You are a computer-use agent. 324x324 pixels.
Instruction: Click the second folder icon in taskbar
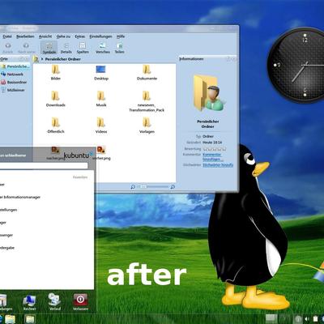[x=30, y=319]
